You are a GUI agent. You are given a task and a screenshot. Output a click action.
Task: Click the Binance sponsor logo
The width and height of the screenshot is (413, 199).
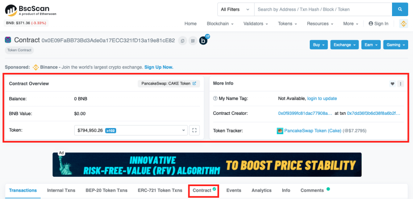point(35,67)
